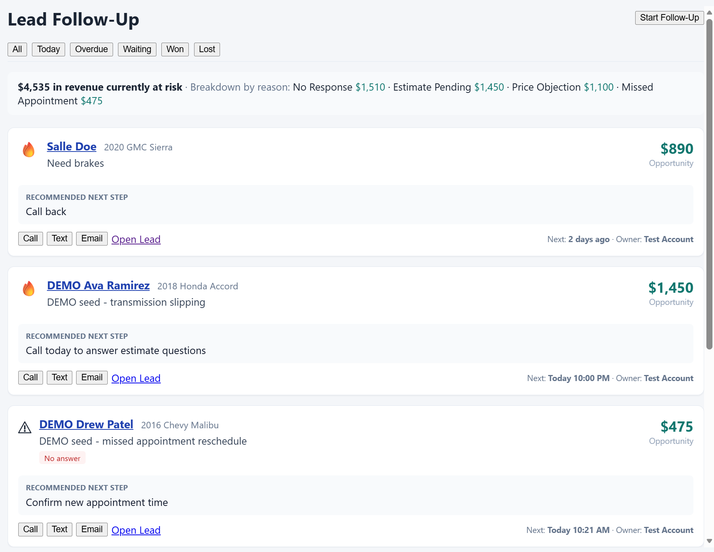This screenshot has width=714, height=552.
Task: Text DEMO Drew Patel
Action: (59, 530)
